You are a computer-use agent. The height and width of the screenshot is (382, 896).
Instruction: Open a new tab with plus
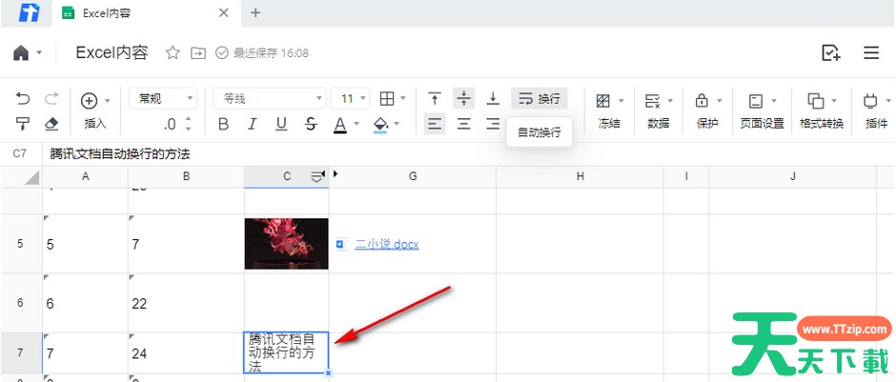point(255,12)
